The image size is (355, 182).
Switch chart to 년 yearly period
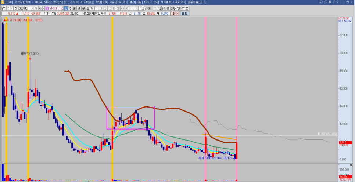pos(79,8)
